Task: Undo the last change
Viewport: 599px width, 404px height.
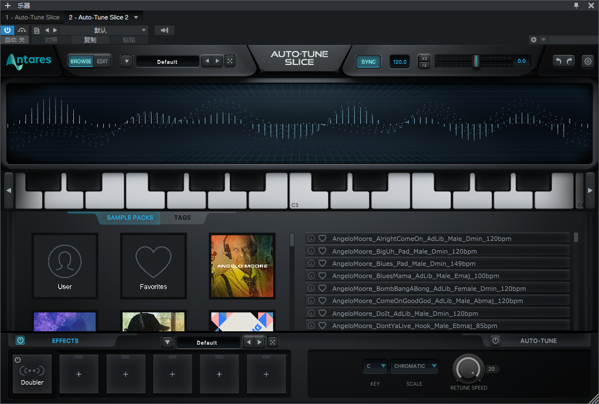Action: click(558, 61)
